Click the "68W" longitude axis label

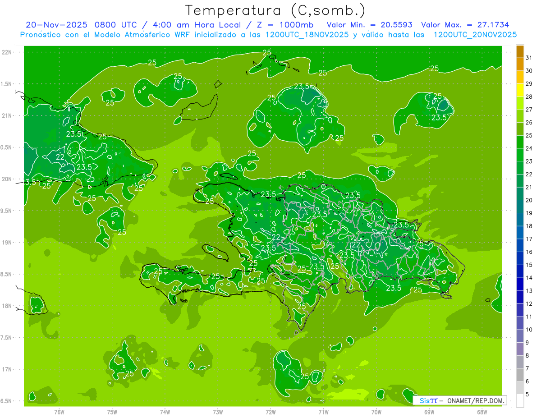(x=482, y=412)
